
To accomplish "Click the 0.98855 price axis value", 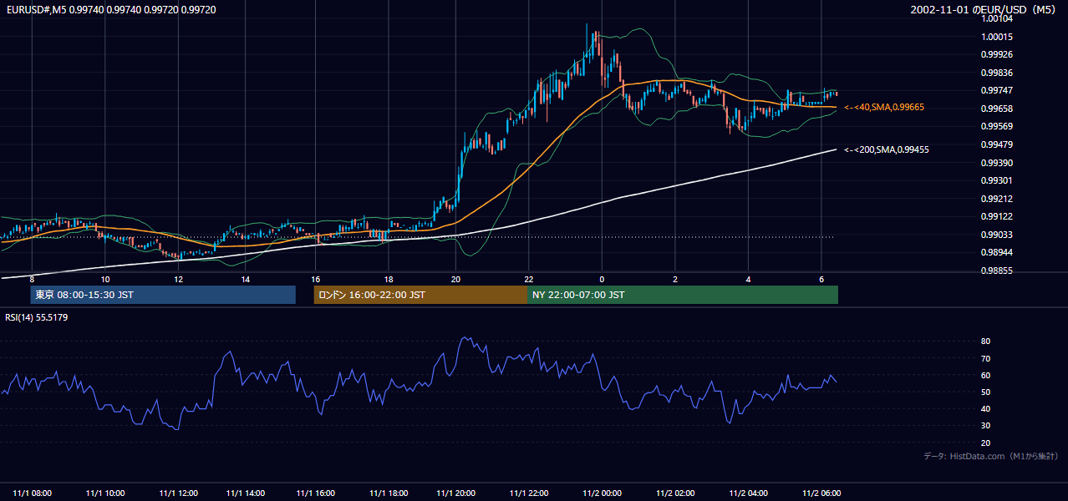I will [x=998, y=271].
